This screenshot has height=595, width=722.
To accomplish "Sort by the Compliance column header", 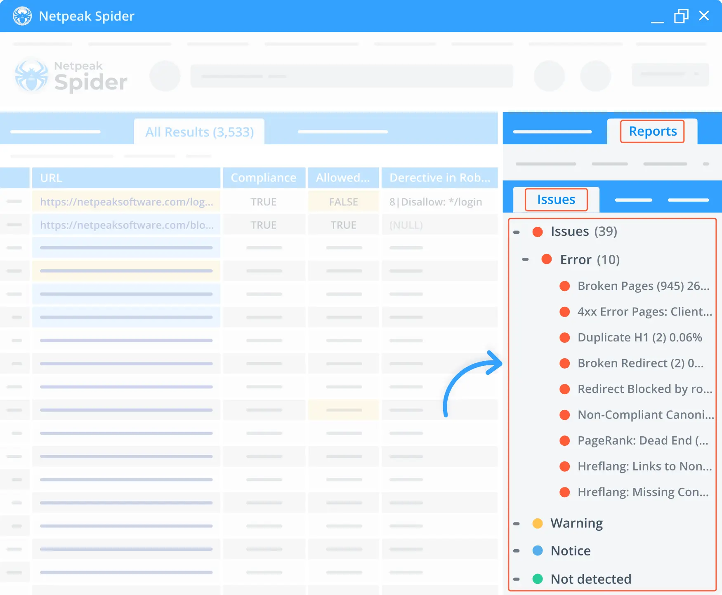I will click(x=264, y=178).
